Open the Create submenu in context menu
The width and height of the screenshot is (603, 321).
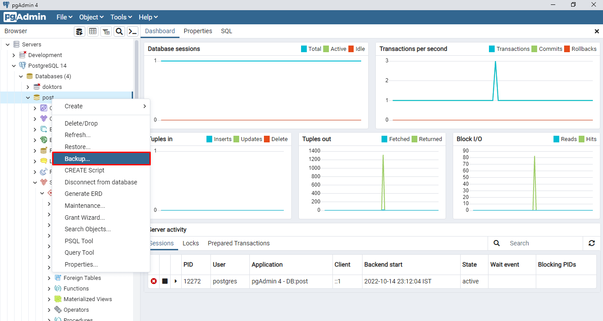coord(101,106)
